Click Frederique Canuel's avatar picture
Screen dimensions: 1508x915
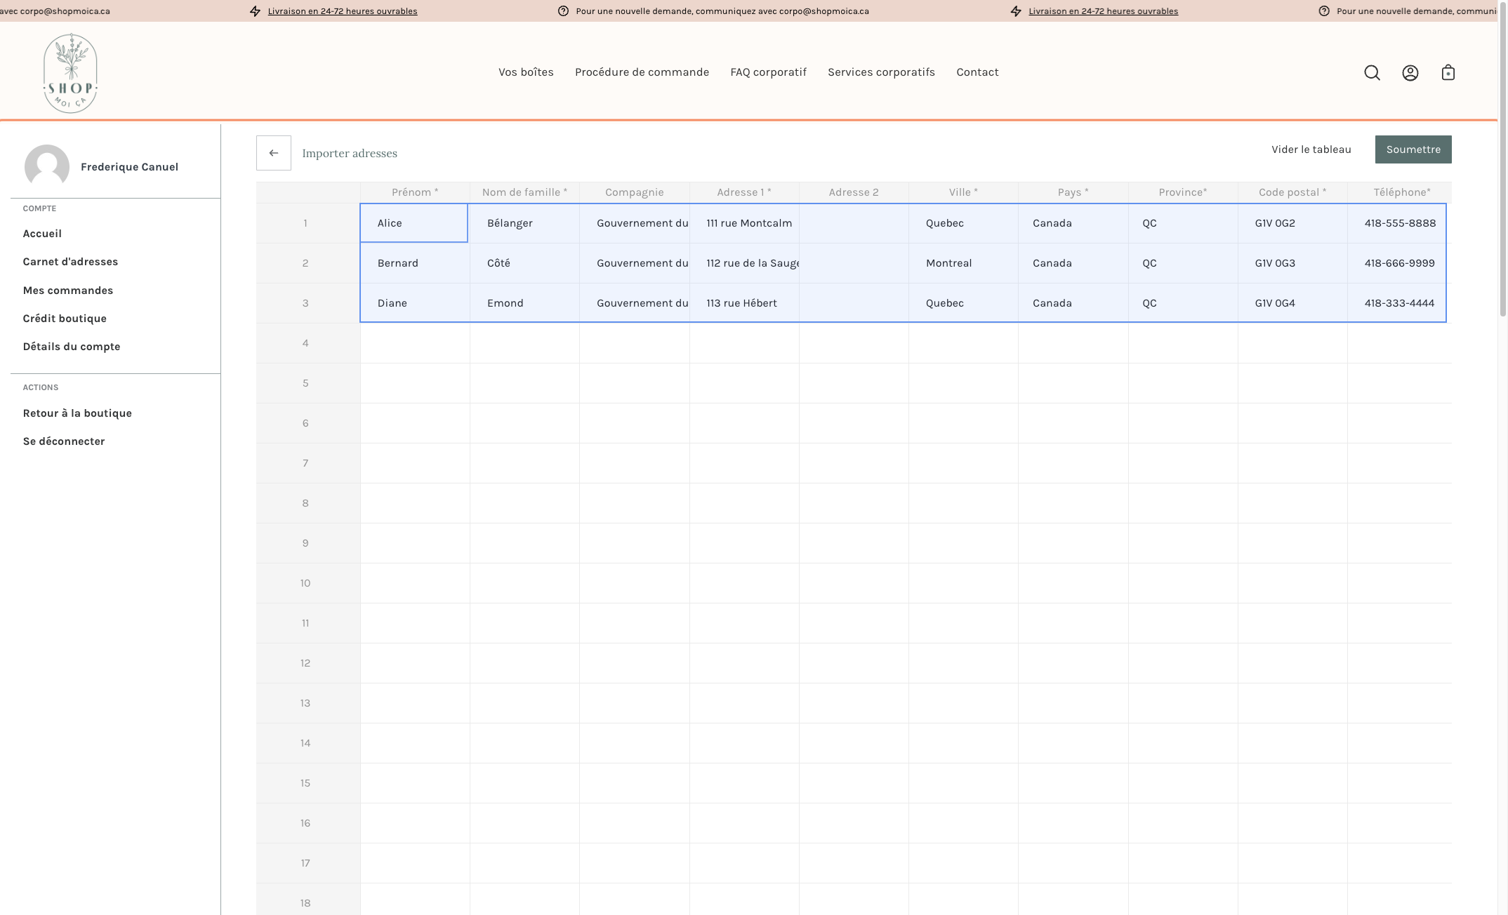click(47, 167)
